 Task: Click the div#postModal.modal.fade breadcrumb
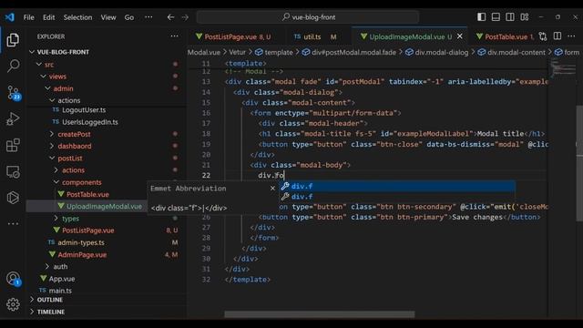(x=349, y=53)
